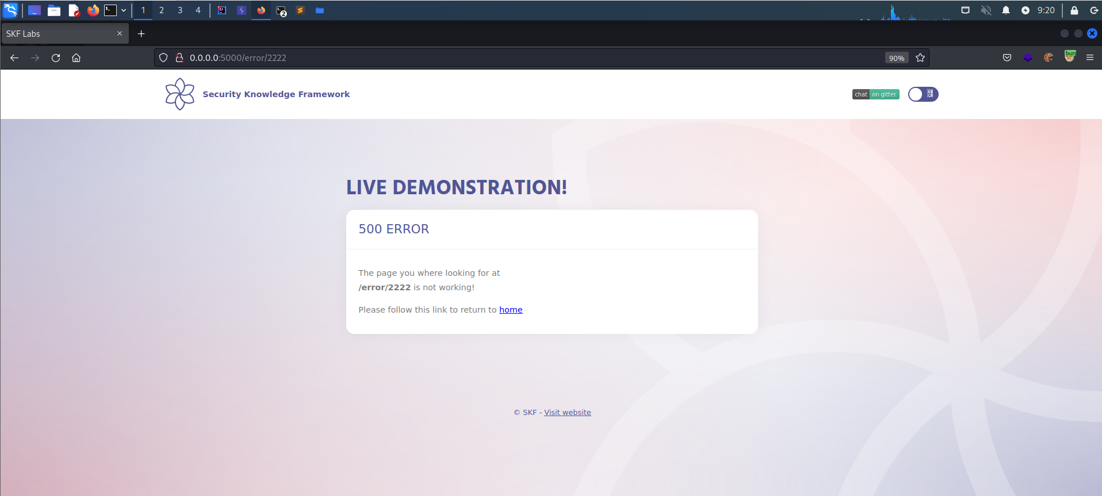Click the Burp proxy extension icon
Viewport: 1102px width, 496px height.
click(x=1070, y=57)
